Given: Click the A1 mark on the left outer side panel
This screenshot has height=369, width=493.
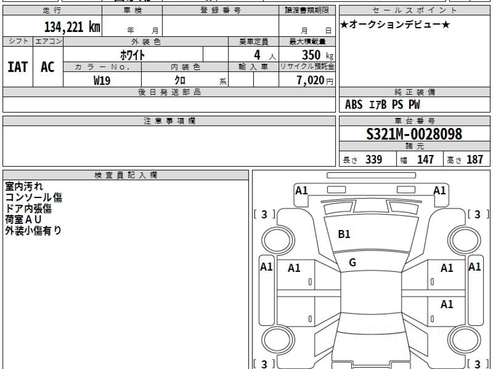Looking at the screenshot, I should click(267, 267).
